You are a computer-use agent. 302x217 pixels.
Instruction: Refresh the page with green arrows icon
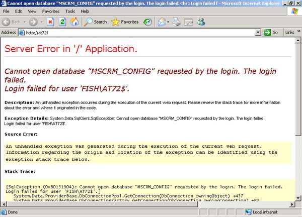(62, 22)
